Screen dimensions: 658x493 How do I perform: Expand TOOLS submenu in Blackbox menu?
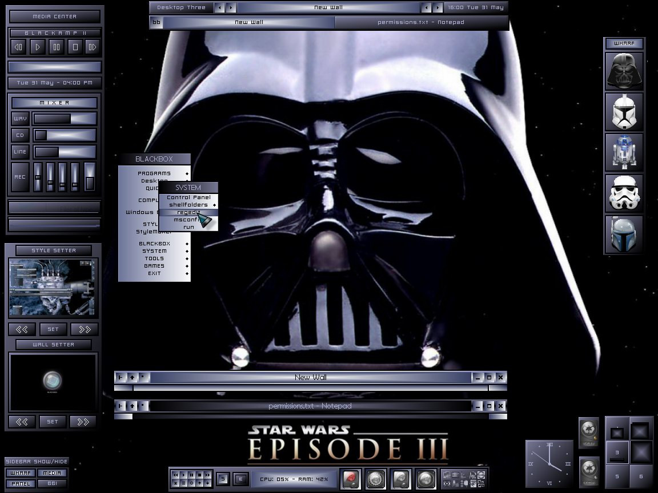pos(154,258)
